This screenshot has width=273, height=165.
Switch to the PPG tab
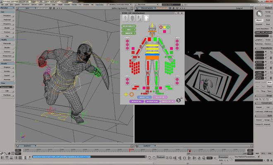point(270,153)
